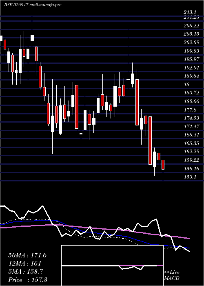Click the 'BSE 526947 mail.munafa.pro' header text
The height and width of the screenshot is (286, 204).
33,5
